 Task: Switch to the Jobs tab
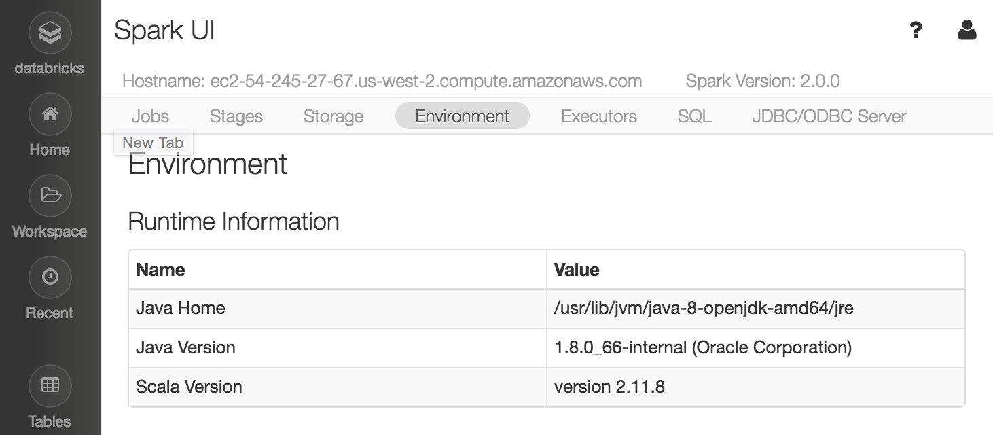pos(150,116)
